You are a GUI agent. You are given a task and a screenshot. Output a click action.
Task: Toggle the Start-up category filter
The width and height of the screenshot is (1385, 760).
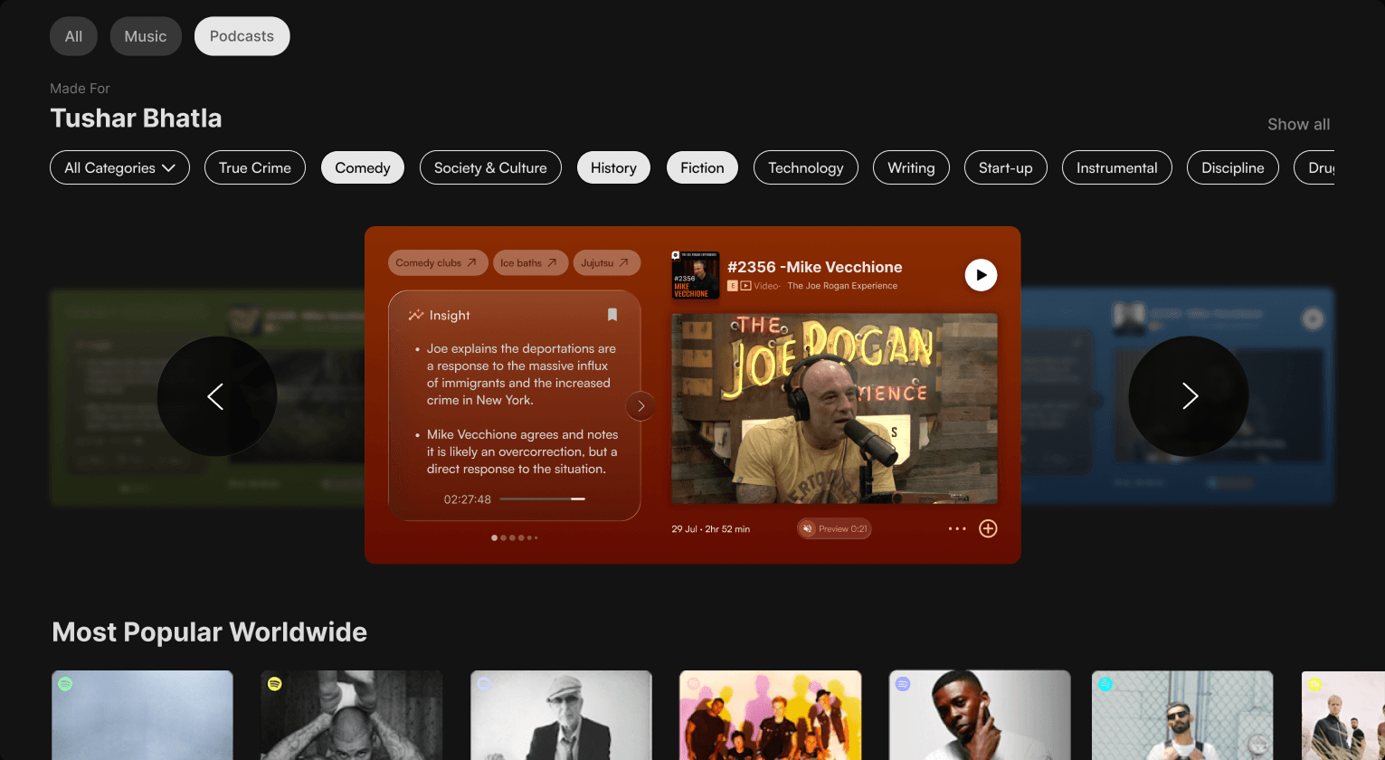(1006, 167)
